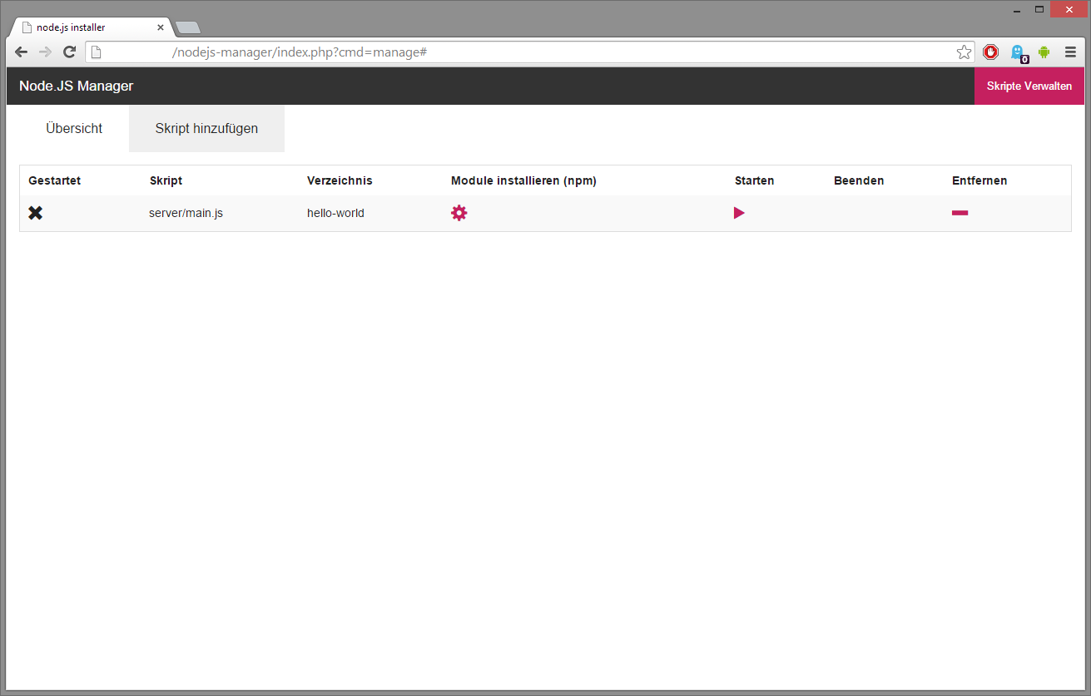Open the red stop-hand extension icon

coord(990,52)
